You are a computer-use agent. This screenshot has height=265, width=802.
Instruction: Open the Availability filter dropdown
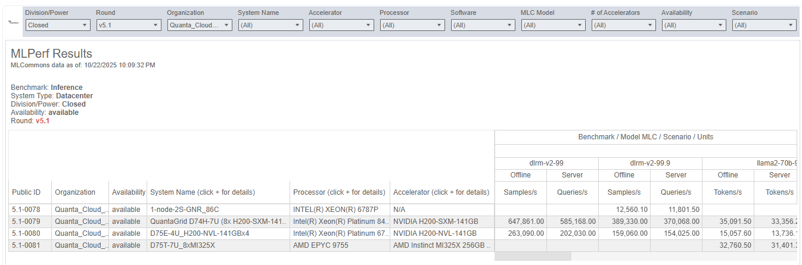tap(694, 25)
